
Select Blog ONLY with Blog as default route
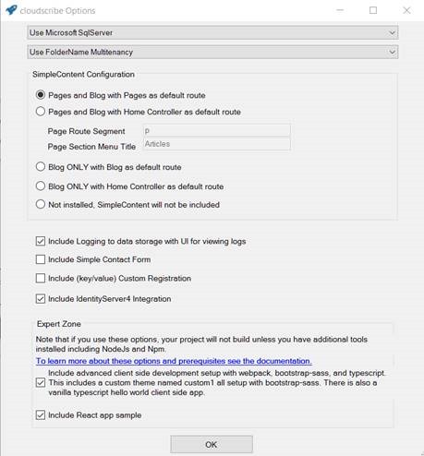(x=41, y=167)
